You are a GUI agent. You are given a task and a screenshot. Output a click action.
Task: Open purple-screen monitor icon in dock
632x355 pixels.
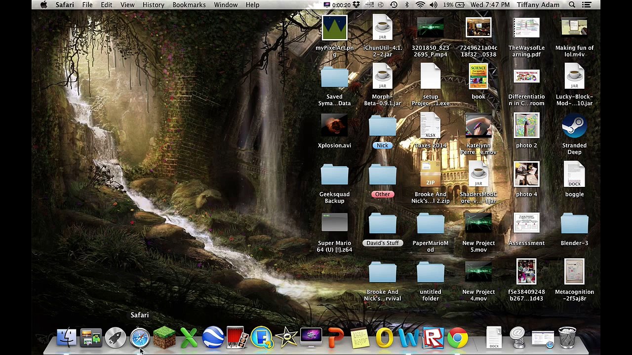[x=311, y=338]
